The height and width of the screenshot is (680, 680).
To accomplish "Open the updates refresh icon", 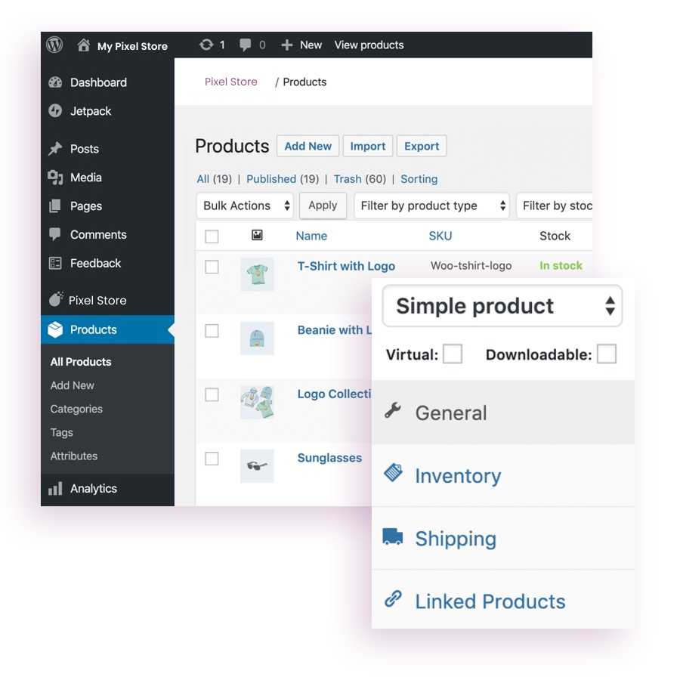I will pos(206,45).
